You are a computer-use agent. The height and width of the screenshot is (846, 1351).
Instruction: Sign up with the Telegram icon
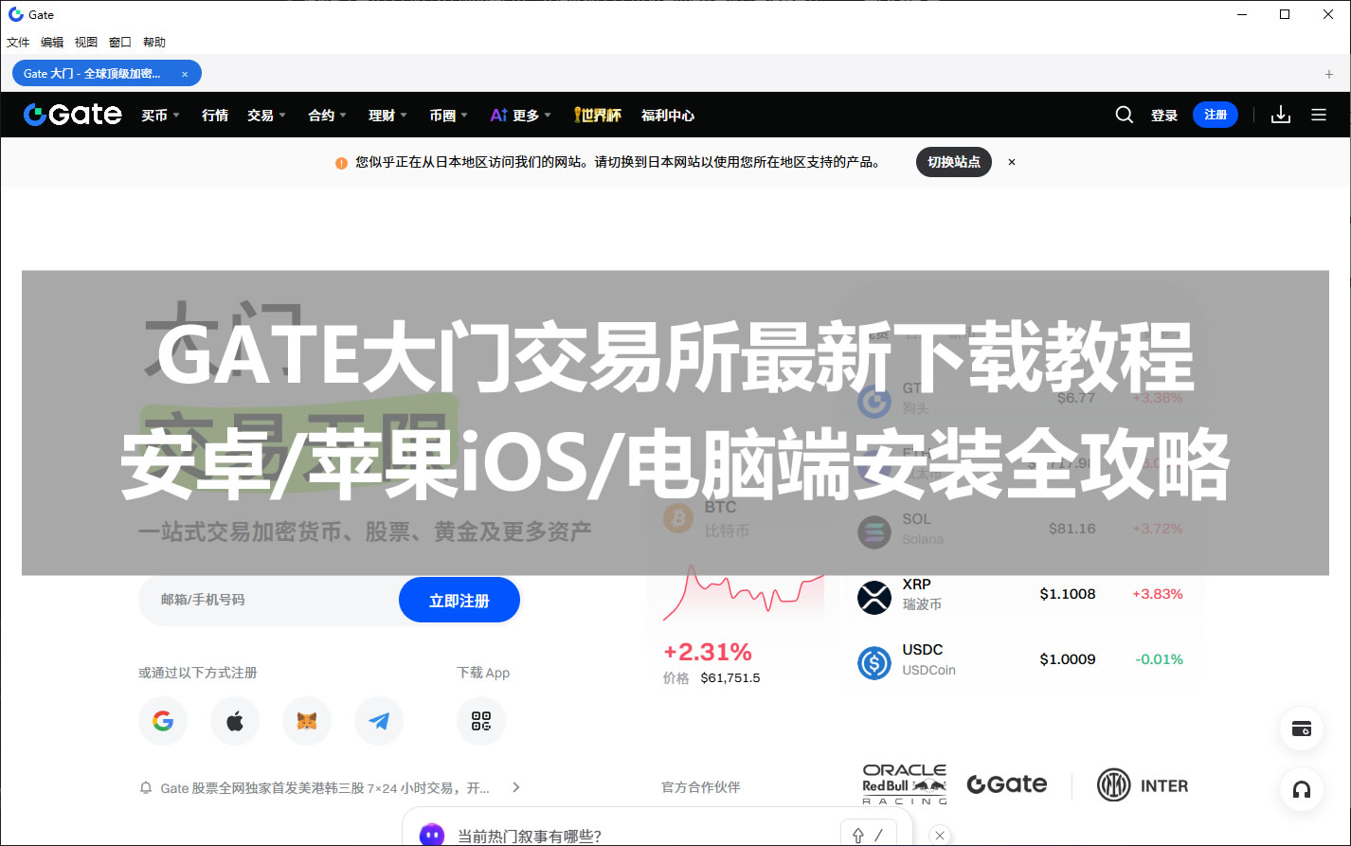pos(379,721)
